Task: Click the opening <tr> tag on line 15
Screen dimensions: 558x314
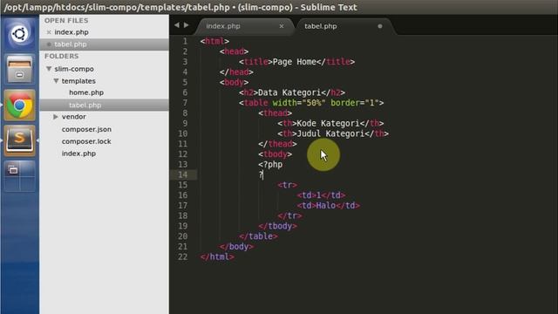Action: click(x=287, y=185)
